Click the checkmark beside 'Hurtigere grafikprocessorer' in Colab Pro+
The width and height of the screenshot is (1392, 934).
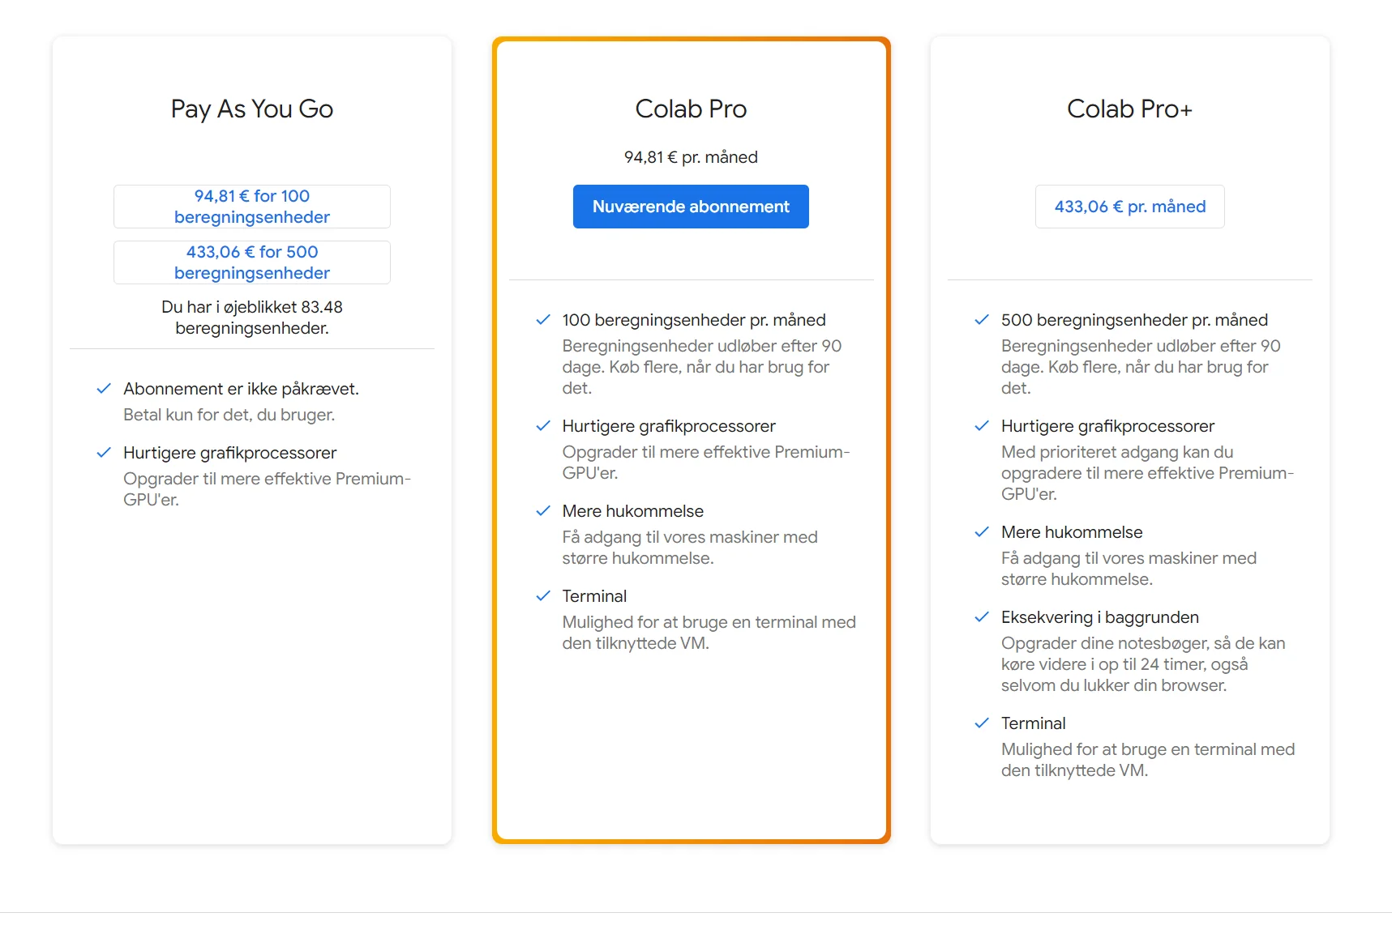tap(982, 426)
